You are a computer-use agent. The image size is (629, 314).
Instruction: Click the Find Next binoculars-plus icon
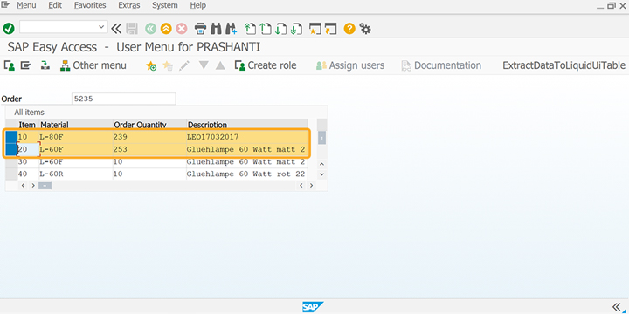pyautogui.click(x=231, y=29)
